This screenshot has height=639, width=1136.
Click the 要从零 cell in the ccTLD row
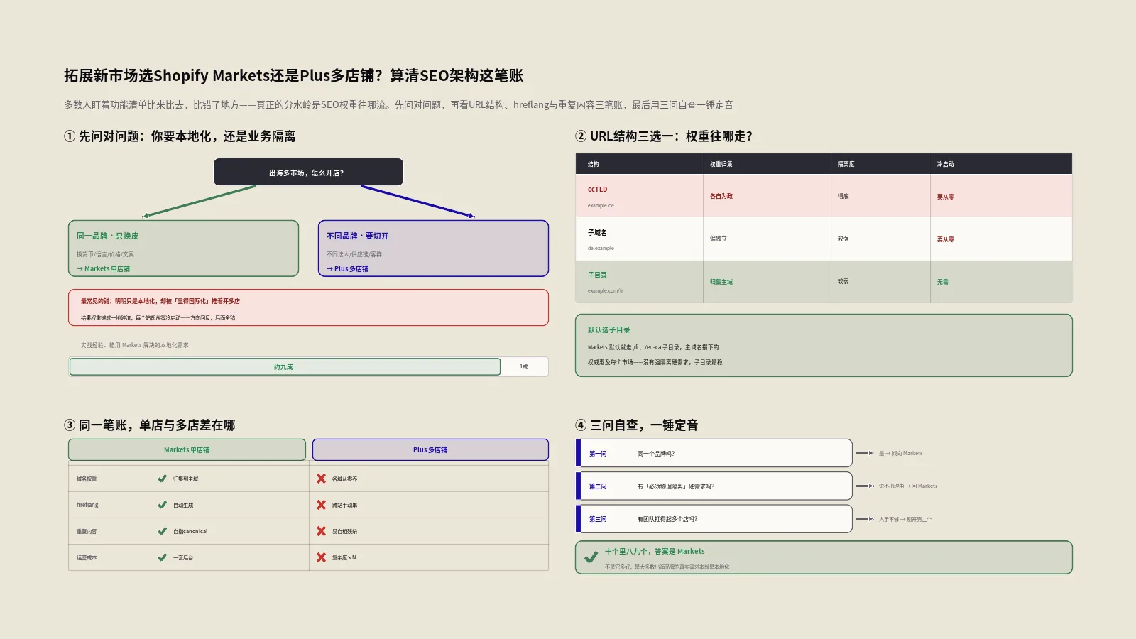pyautogui.click(x=946, y=197)
